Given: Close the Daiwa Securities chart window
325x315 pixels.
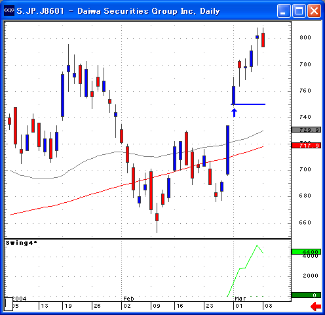Looking at the screenshot, I should 314,10.
